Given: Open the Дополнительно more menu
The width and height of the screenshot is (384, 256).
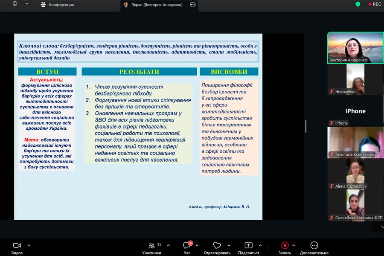Looking at the screenshot, I should pyautogui.click(x=314, y=248).
